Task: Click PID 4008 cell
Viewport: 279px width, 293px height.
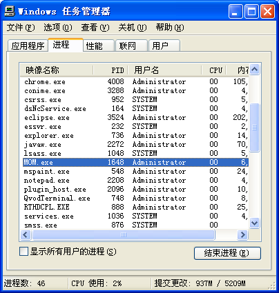Action: click(115, 81)
